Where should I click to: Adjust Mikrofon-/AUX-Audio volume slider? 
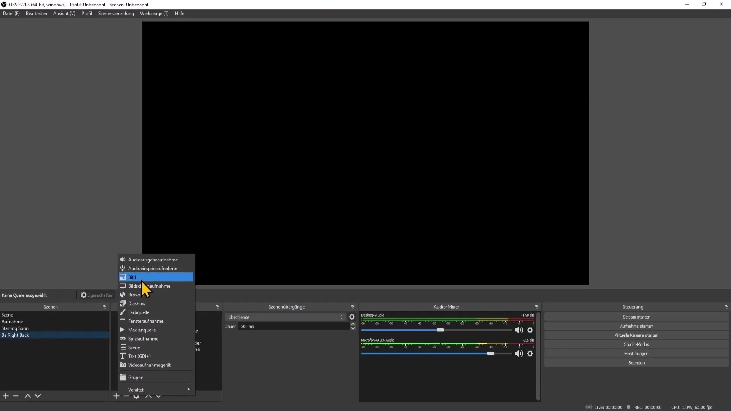pos(491,354)
